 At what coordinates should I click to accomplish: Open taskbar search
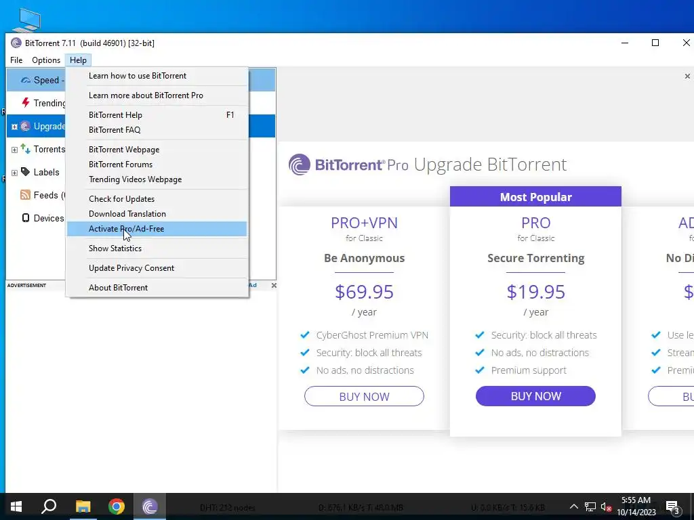click(49, 506)
